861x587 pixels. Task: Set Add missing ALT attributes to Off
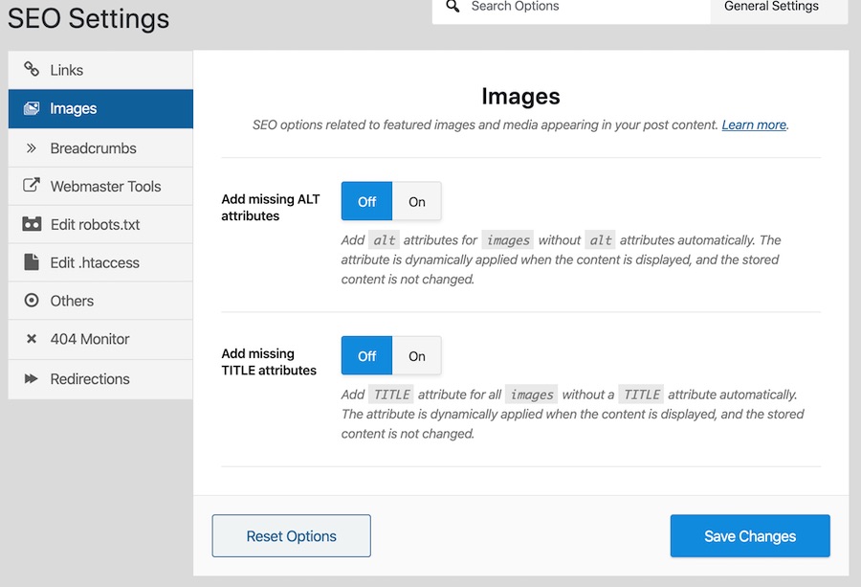click(x=366, y=202)
